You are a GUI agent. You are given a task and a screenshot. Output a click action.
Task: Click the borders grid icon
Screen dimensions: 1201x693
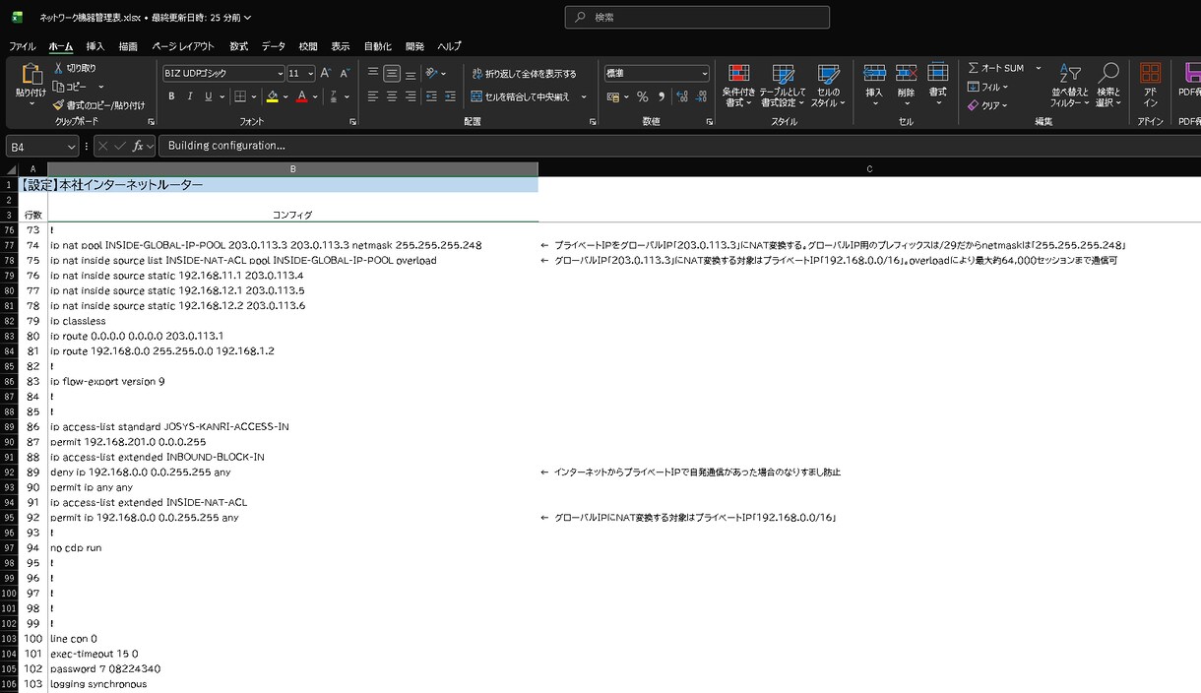[x=239, y=96]
